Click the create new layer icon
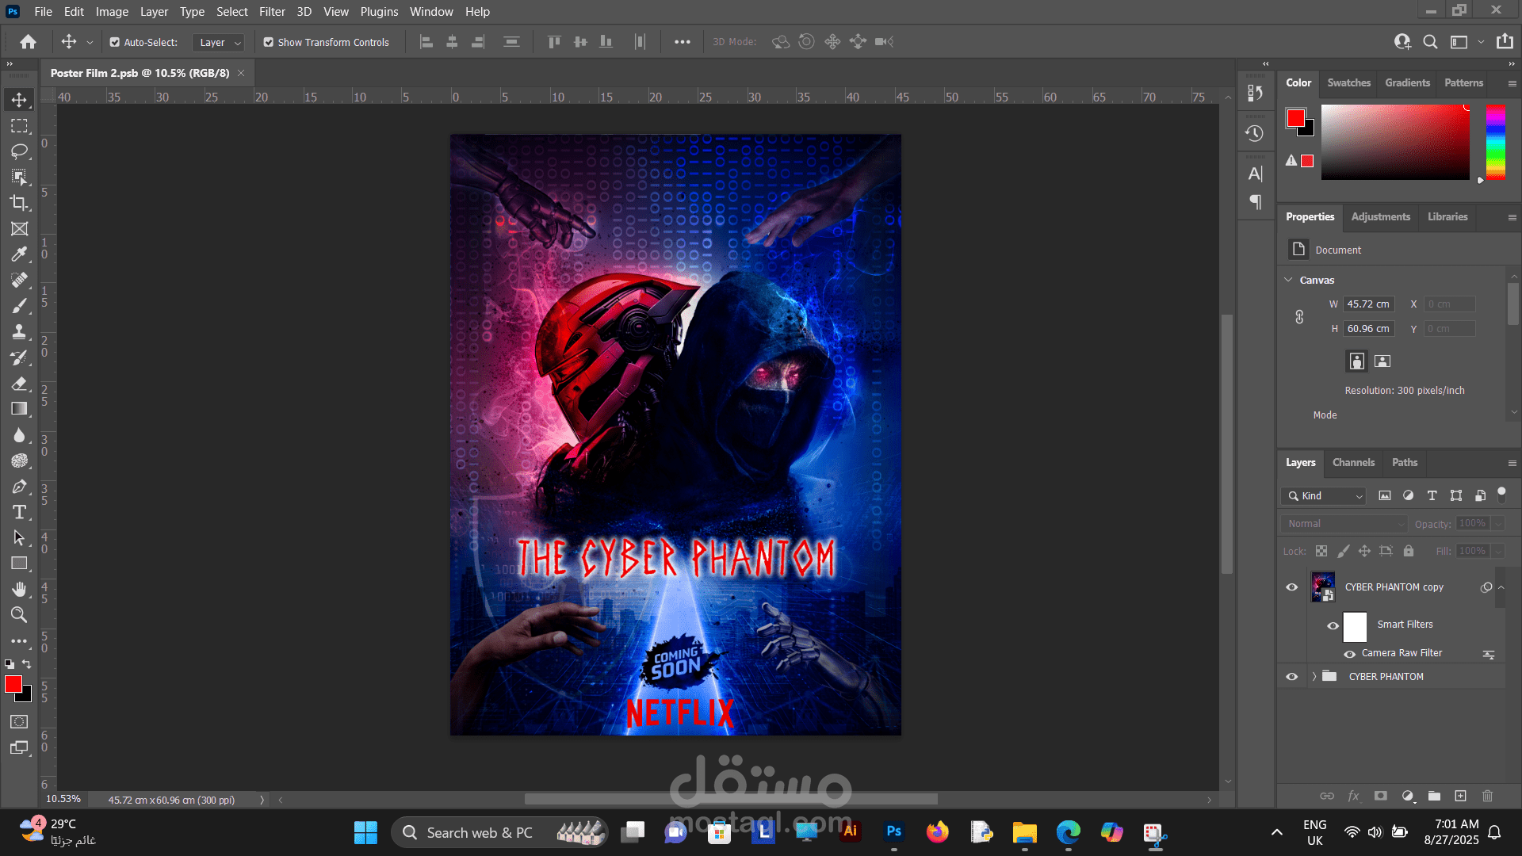The width and height of the screenshot is (1522, 856). coord(1460,796)
